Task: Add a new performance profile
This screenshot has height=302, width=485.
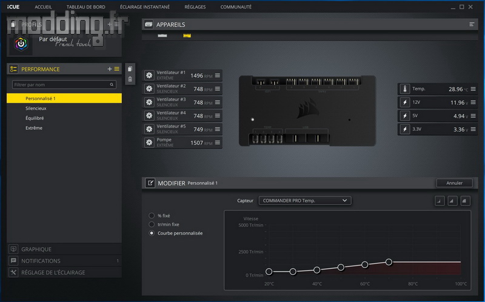Action: point(110,69)
